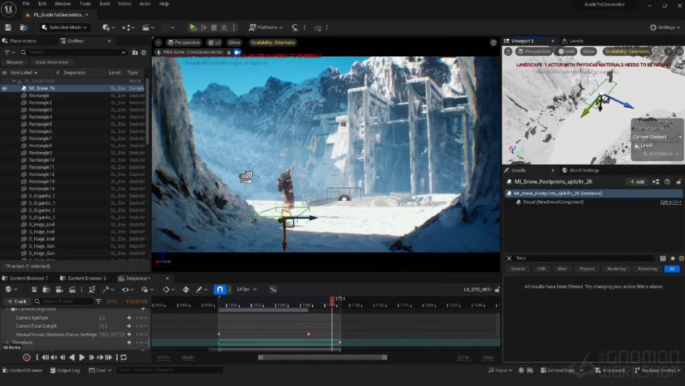This screenshot has width=685, height=386.
Task: Toggle the Details panel lock
Action: click(x=678, y=182)
